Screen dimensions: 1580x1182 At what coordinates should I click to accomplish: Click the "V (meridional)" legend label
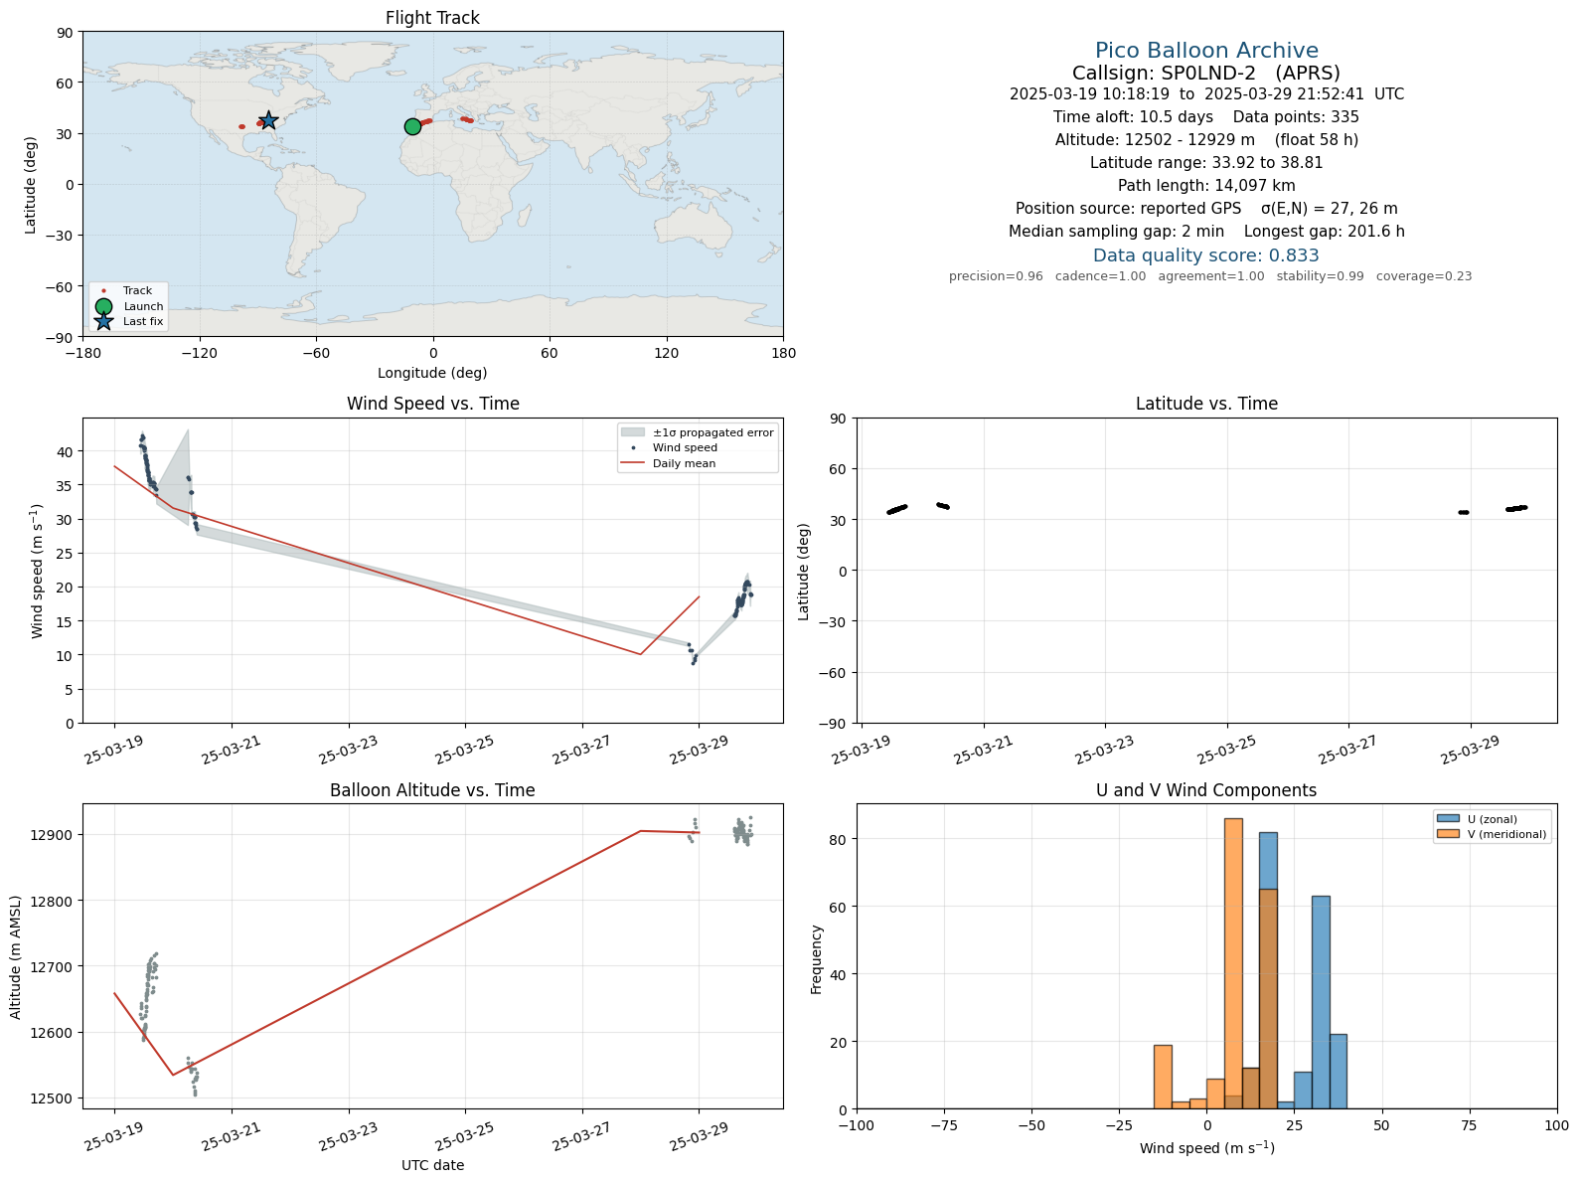coord(1506,834)
